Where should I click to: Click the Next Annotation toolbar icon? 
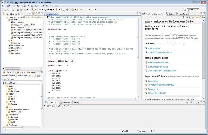(x=73, y=10)
